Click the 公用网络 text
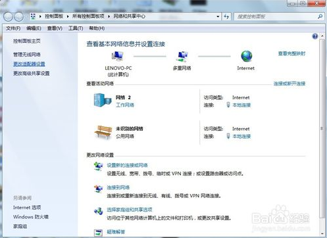 click(125, 136)
